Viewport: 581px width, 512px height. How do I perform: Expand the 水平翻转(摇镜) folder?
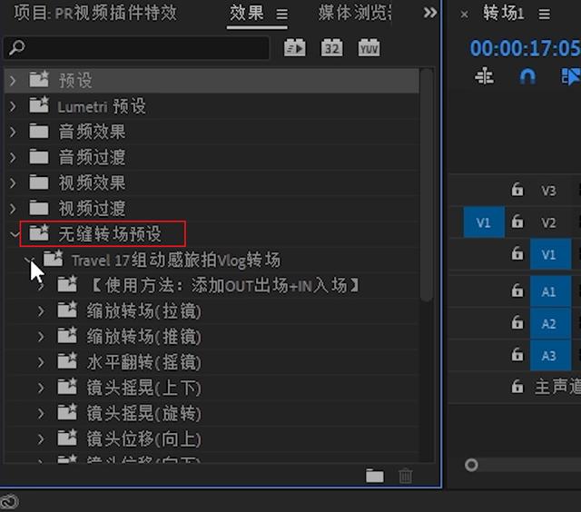point(40,362)
